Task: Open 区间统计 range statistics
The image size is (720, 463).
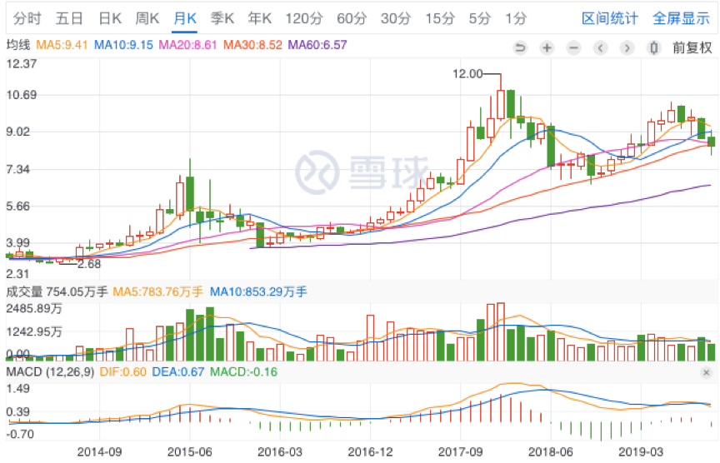Action: click(x=610, y=19)
